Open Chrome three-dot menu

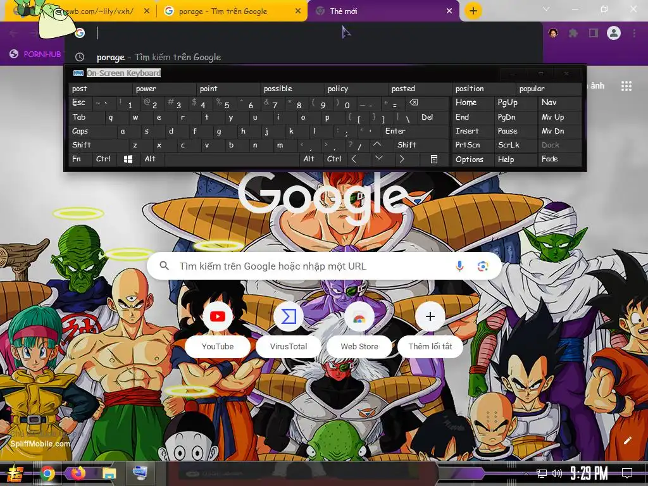click(634, 33)
